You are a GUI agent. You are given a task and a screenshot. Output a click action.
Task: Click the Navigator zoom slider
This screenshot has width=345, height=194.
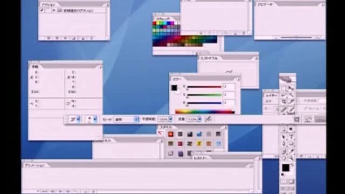[x=296, y=38]
